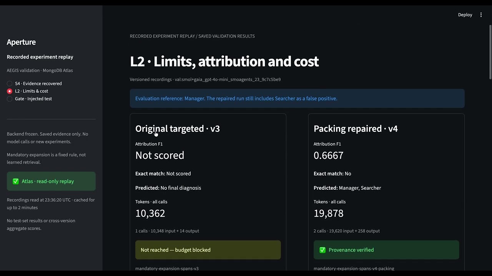
Task: Click the Aperture app title
Action: (21, 42)
